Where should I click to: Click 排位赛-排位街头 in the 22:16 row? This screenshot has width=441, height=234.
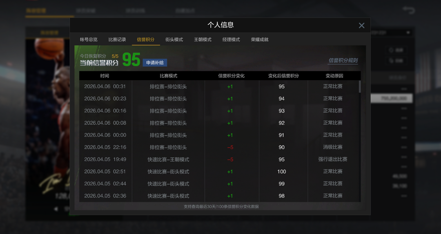168,147
